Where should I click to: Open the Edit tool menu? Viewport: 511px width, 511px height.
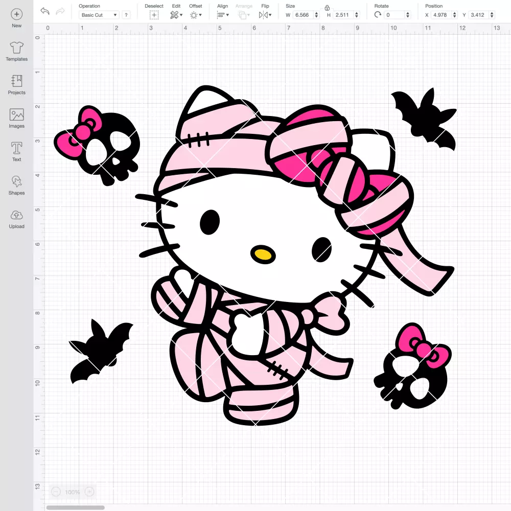pos(176,15)
